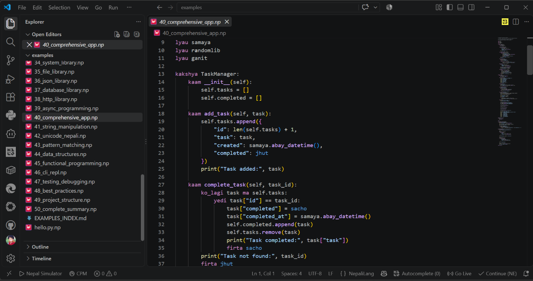Click errors and warnings count in status bar
The image size is (533, 281).
(x=105, y=274)
